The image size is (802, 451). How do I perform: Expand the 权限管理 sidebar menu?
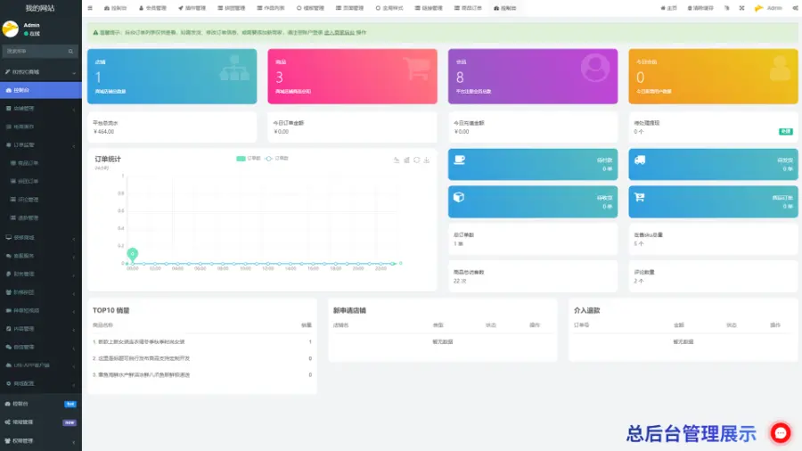click(x=40, y=440)
